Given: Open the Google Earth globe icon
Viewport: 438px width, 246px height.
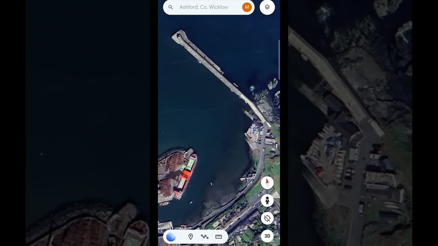Looking at the screenshot, I should [171, 236].
